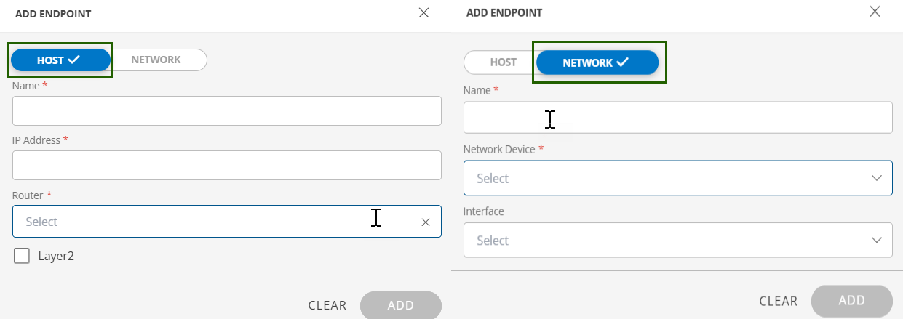Switch to NETWORK in left dialog

click(156, 60)
